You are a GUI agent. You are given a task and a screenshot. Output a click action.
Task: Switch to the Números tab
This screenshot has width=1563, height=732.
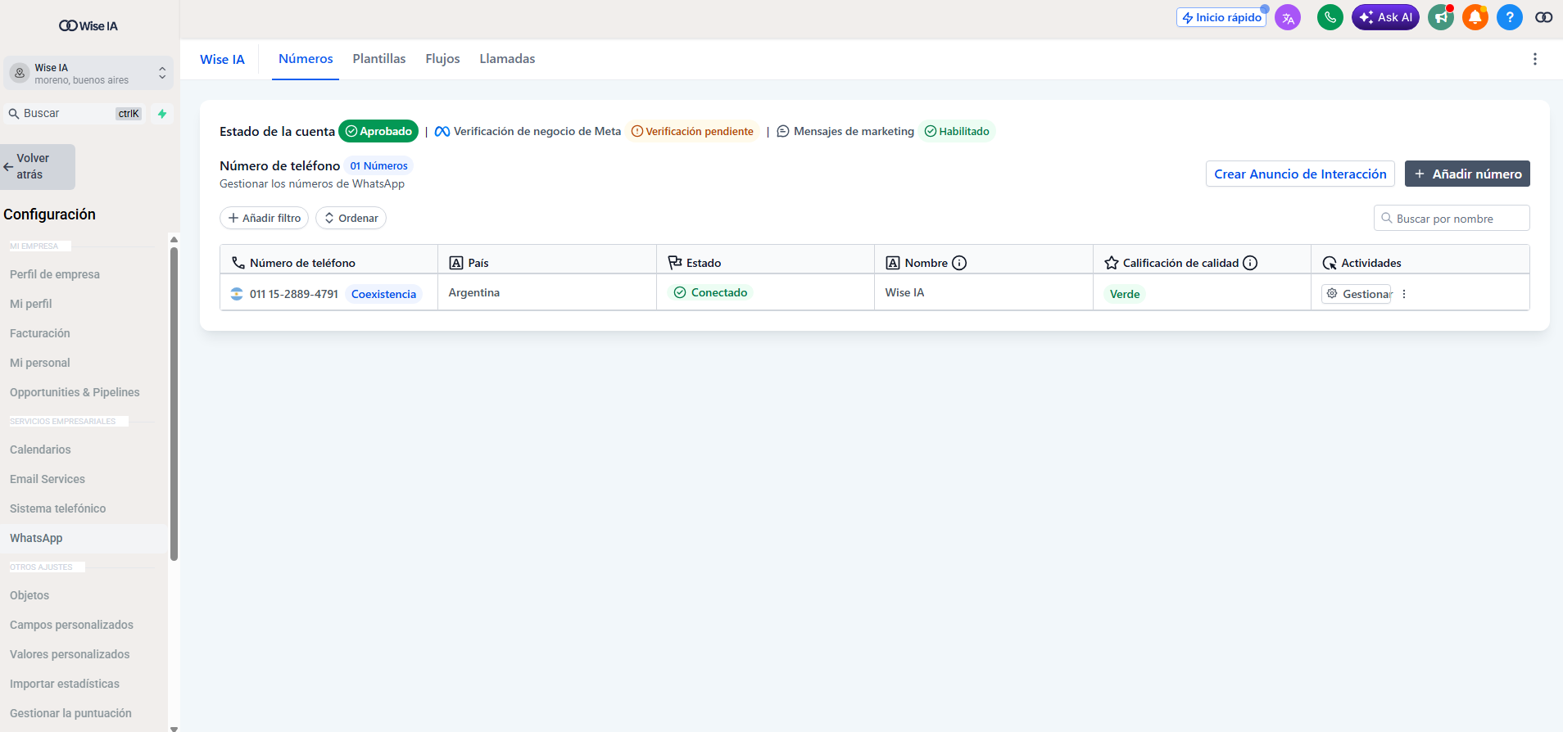coord(306,59)
